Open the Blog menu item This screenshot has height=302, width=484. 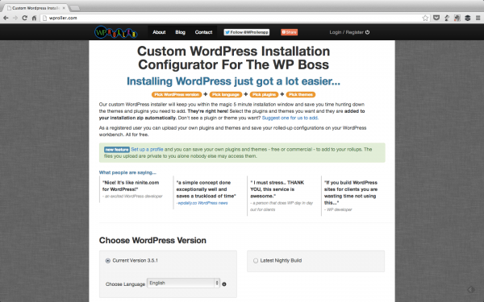click(180, 32)
